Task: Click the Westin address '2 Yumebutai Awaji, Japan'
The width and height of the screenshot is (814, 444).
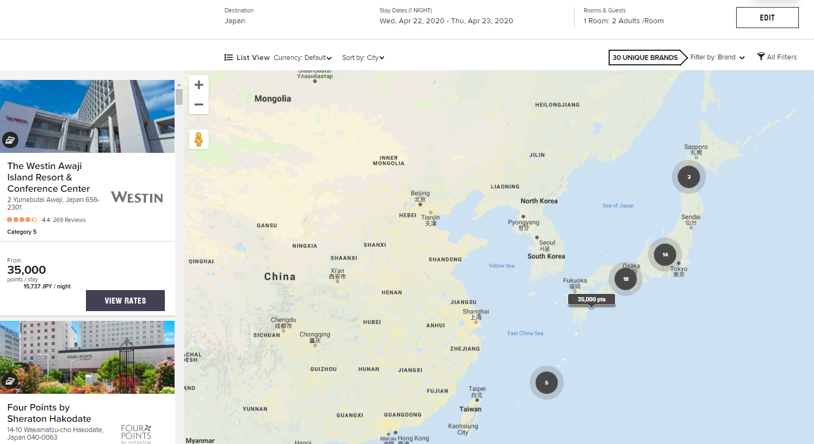Action: tap(54, 203)
